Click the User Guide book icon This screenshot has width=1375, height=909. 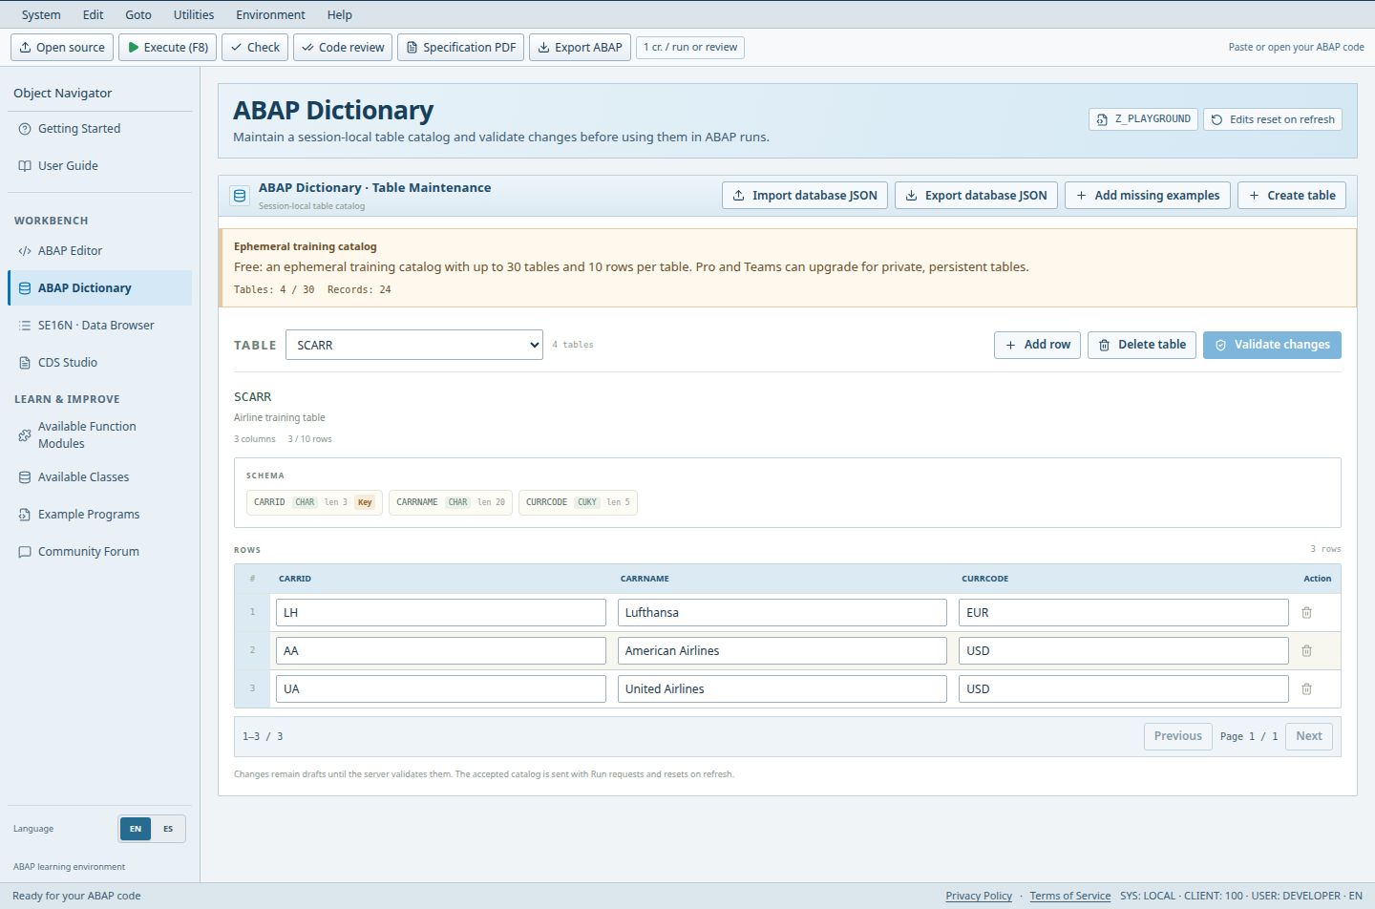(25, 166)
